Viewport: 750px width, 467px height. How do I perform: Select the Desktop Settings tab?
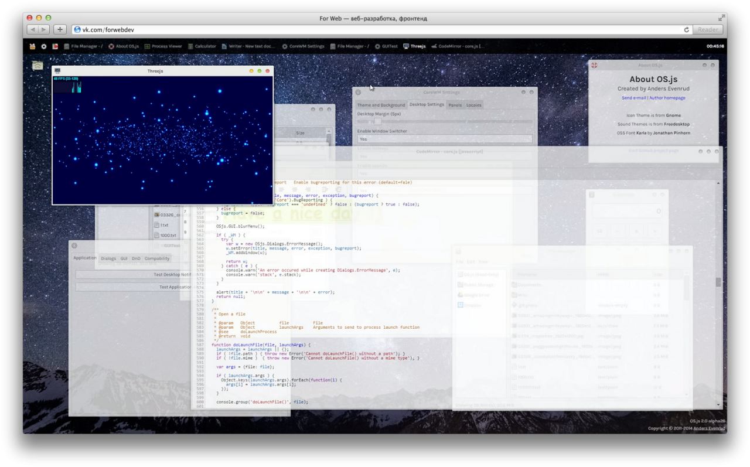pyautogui.click(x=427, y=104)
